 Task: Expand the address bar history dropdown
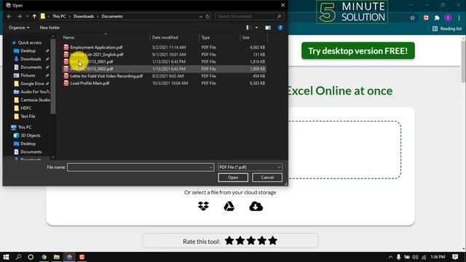201,16
